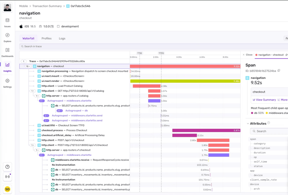Collapse the navigation - checkout span group
The image size is (288, 195).
[x=28, y=66]
